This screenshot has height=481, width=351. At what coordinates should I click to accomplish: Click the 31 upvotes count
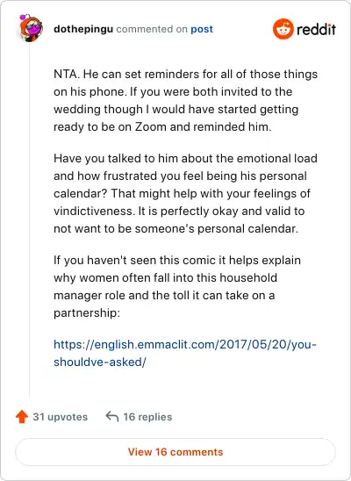click(60, 417)
